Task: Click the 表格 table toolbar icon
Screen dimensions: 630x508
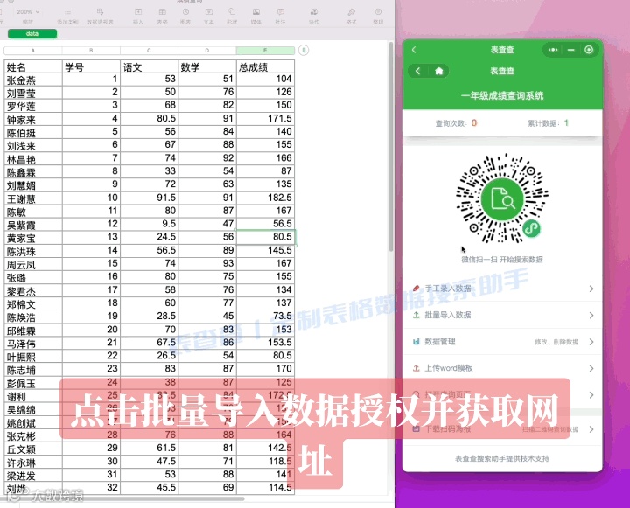Action: [163, 12]
